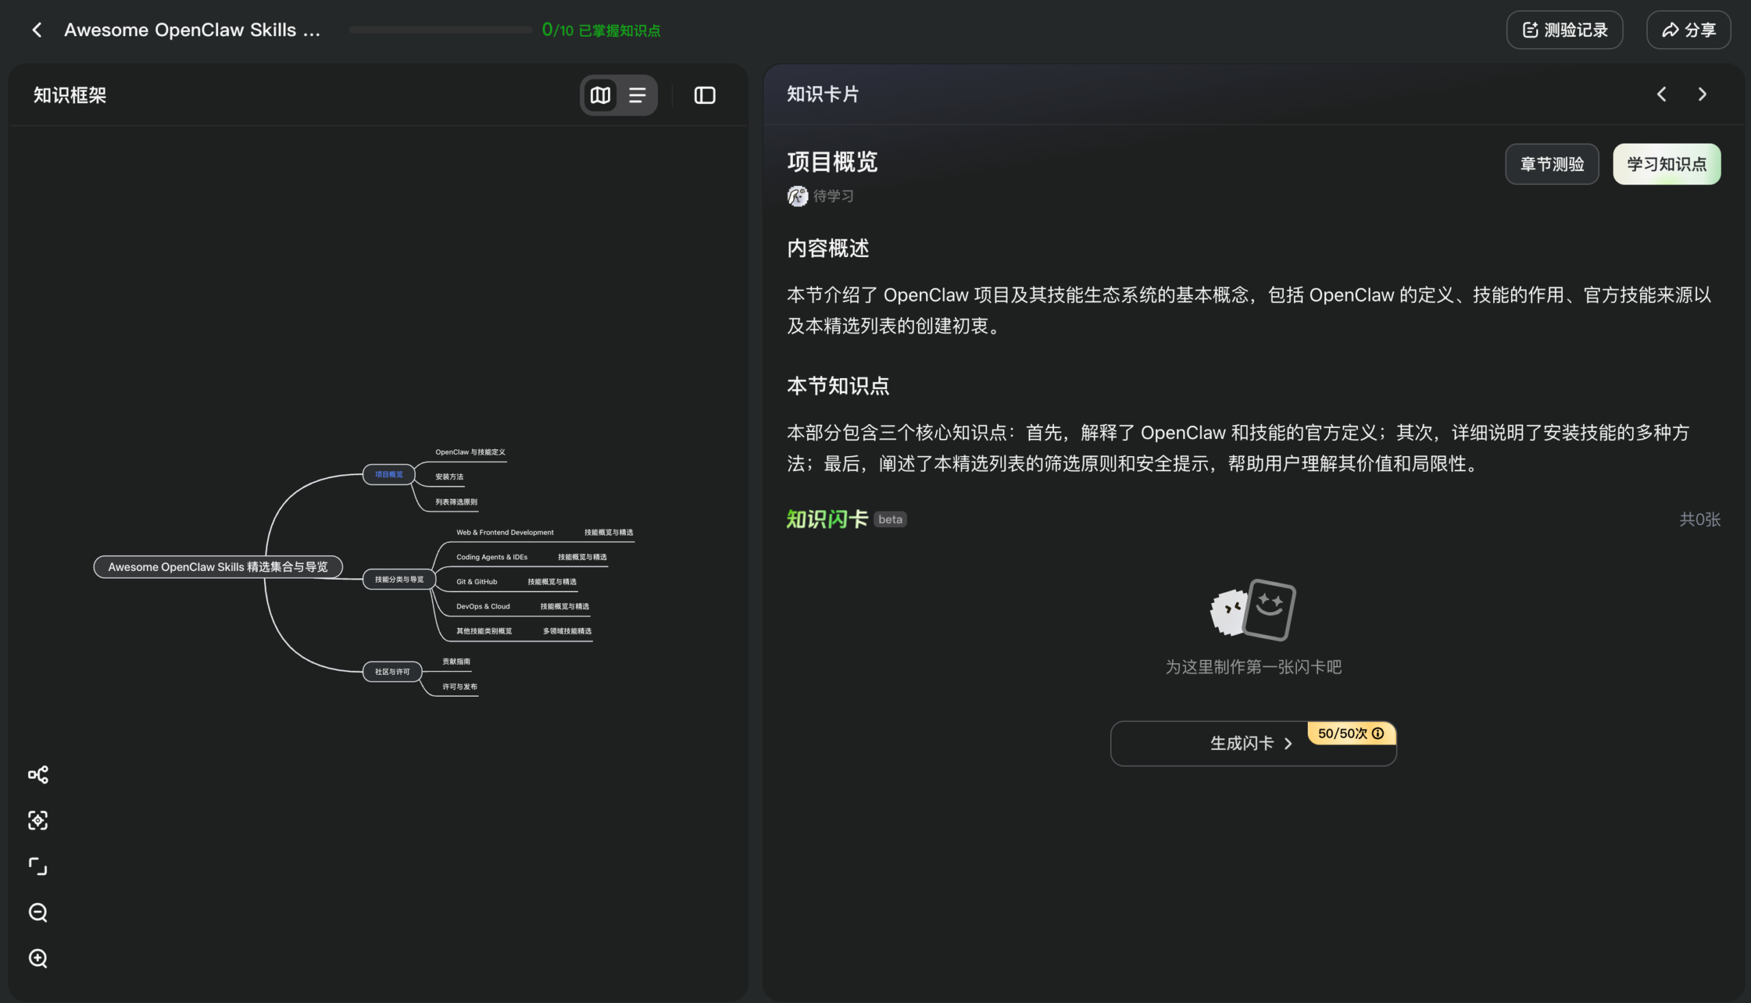Switch to the 章节测验 tab

pyautogui.click(x=1552, y=164)
